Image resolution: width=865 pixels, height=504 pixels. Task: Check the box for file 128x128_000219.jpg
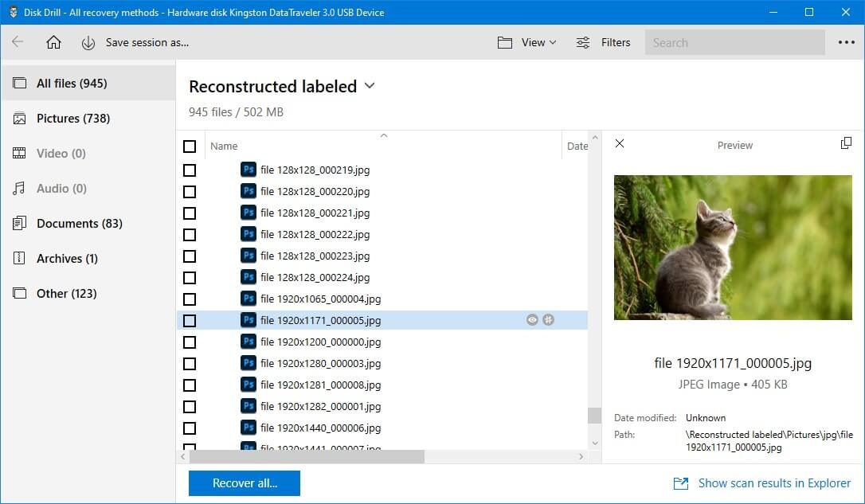[x=190, y=170]
